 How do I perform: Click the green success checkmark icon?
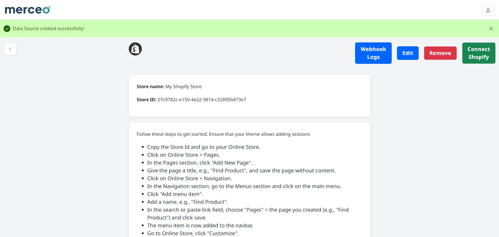(x=7, y=29)
